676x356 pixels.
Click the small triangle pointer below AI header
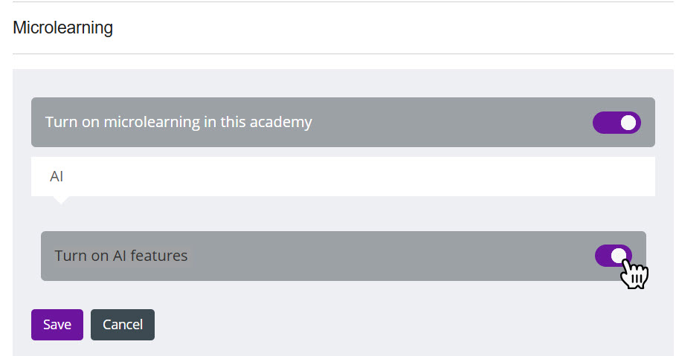(x=62, y=199)
